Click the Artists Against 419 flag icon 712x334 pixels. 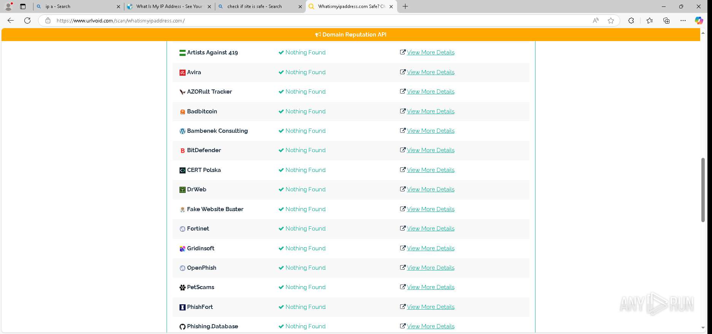[183, 53]
